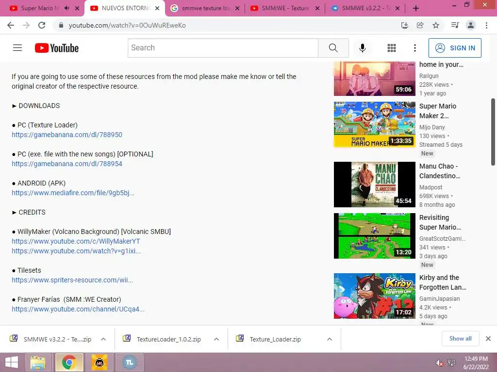Open the spriters-resource tilesets link

point(72,280)
